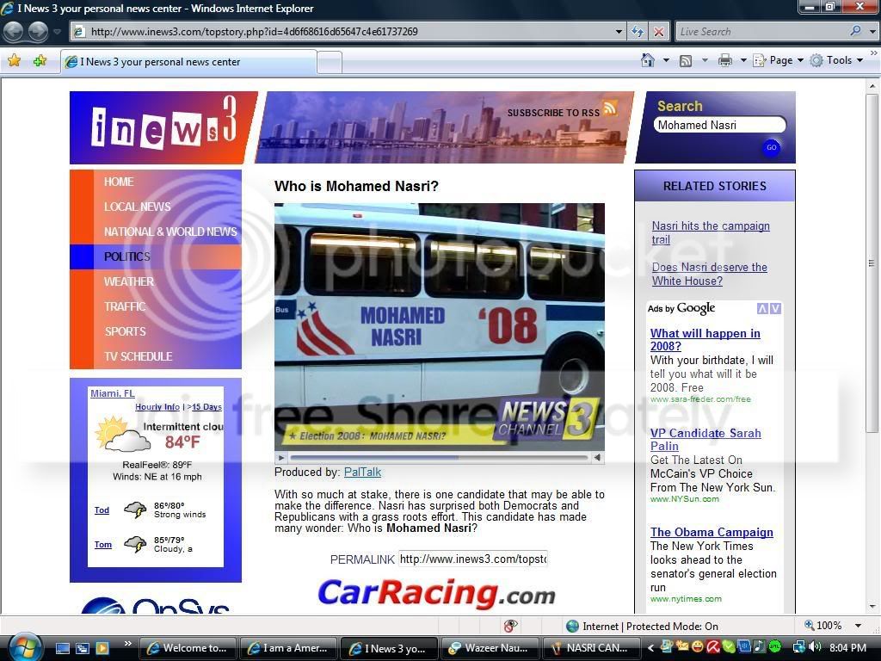Screen dimensions: 881x661
Task: Open the Page dropdown menu
Action: [779, 60]
